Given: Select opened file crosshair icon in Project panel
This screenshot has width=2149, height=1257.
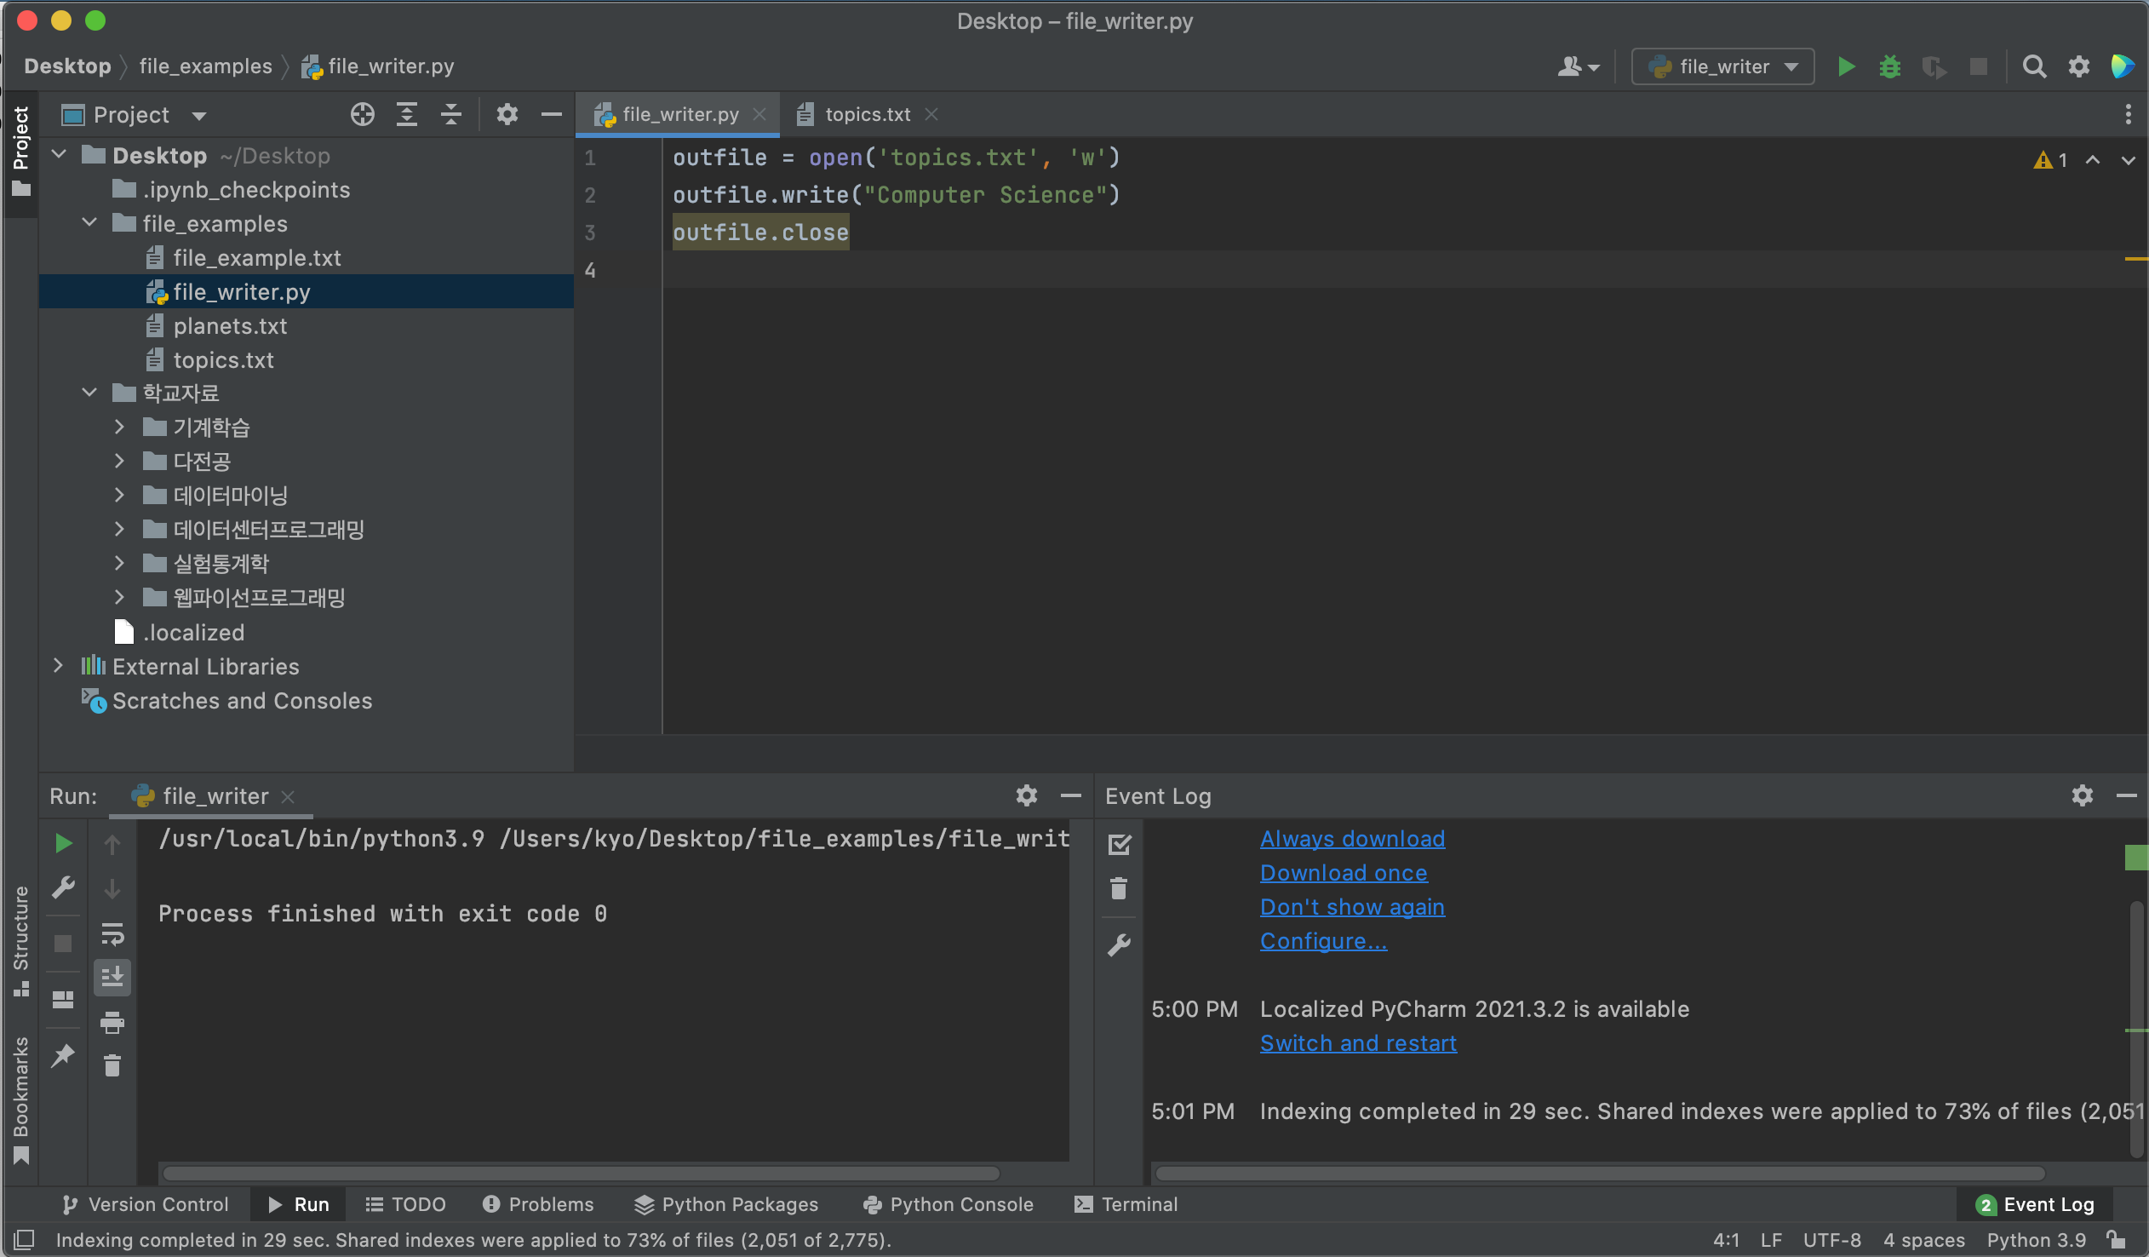Looking at the screenshot, I should pyautogui.click(x=363, y=114).
